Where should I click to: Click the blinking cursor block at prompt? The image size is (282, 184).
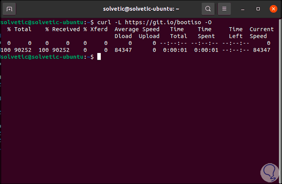(99, 57)
